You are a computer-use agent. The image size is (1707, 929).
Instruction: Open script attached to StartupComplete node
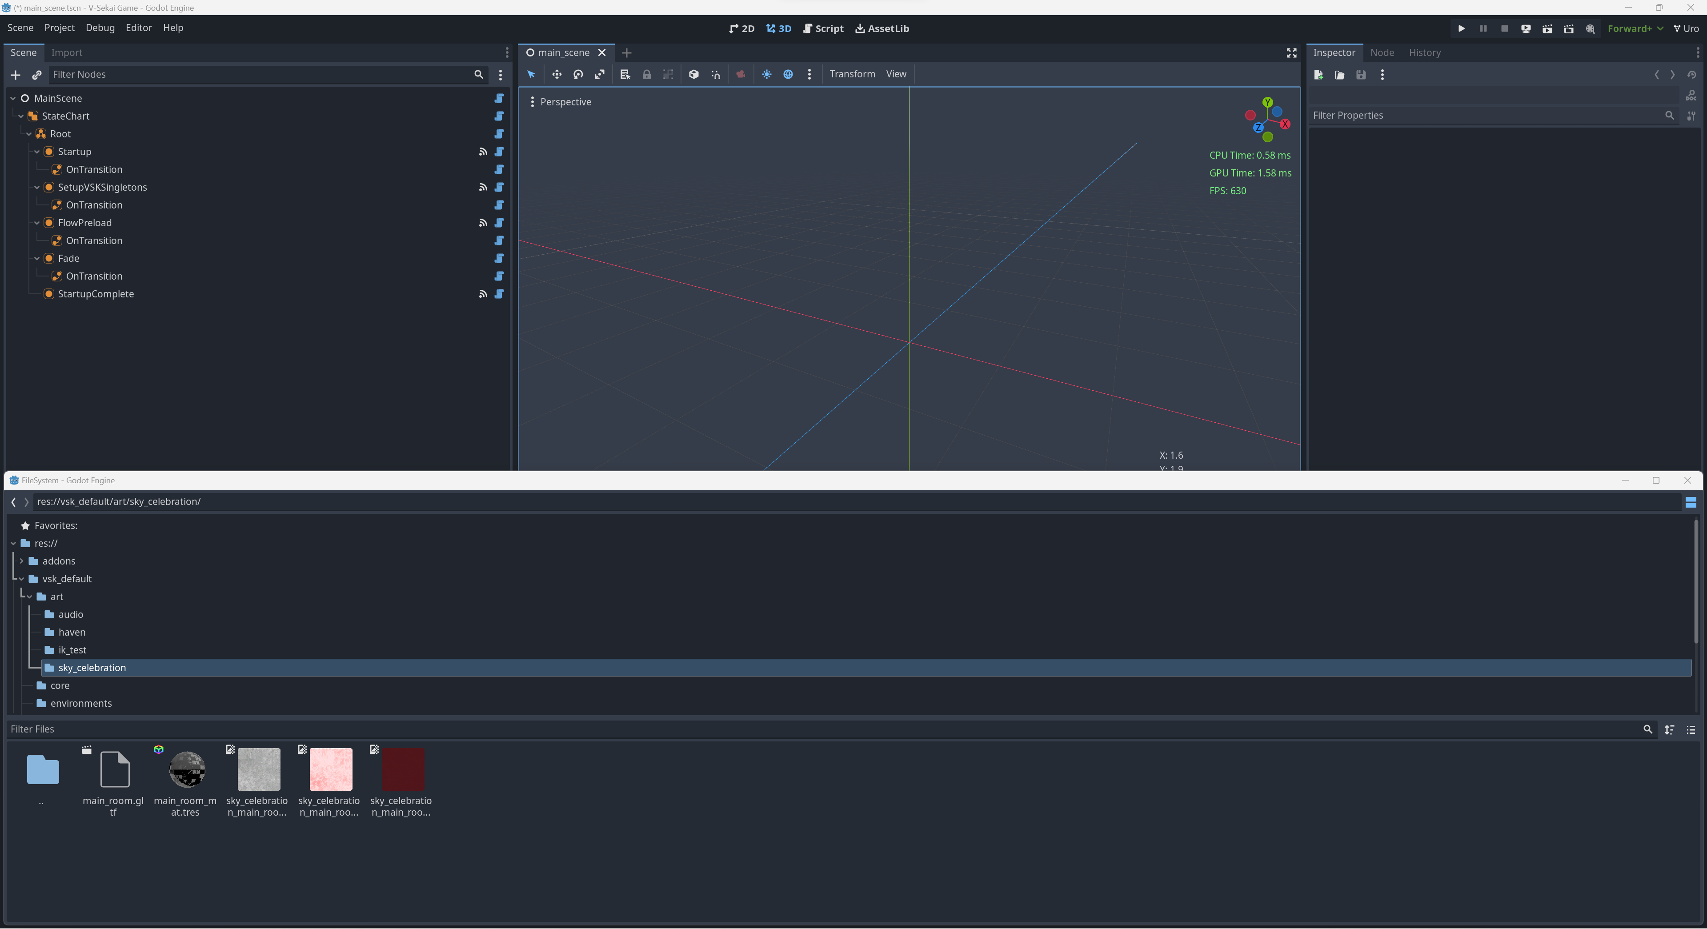(499, 294)
